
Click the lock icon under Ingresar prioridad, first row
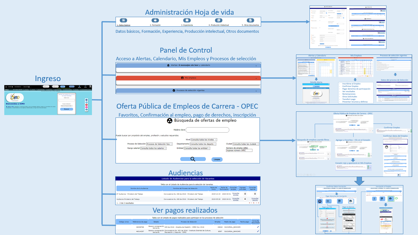click(245, 194)
